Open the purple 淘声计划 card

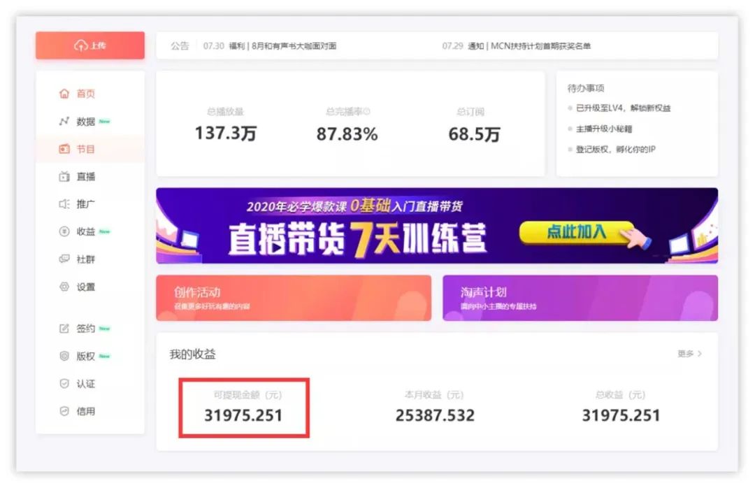coord(580,298)
